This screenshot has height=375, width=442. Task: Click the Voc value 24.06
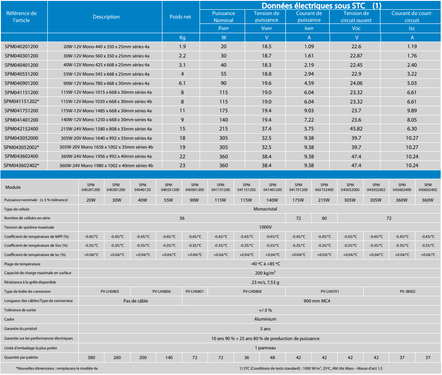pos(356,83)
